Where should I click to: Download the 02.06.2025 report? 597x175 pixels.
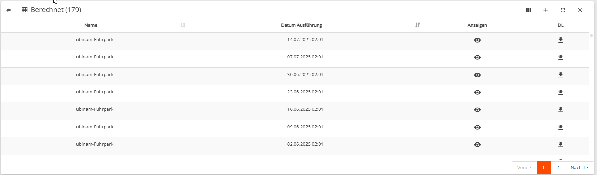561,145
